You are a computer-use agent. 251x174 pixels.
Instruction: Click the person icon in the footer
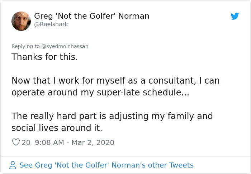13,165
